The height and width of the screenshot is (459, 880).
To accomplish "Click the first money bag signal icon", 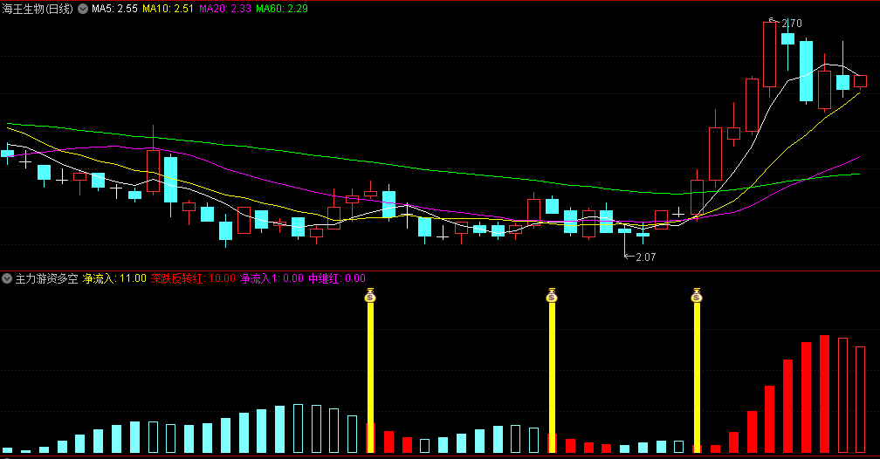I will point(370,295).
